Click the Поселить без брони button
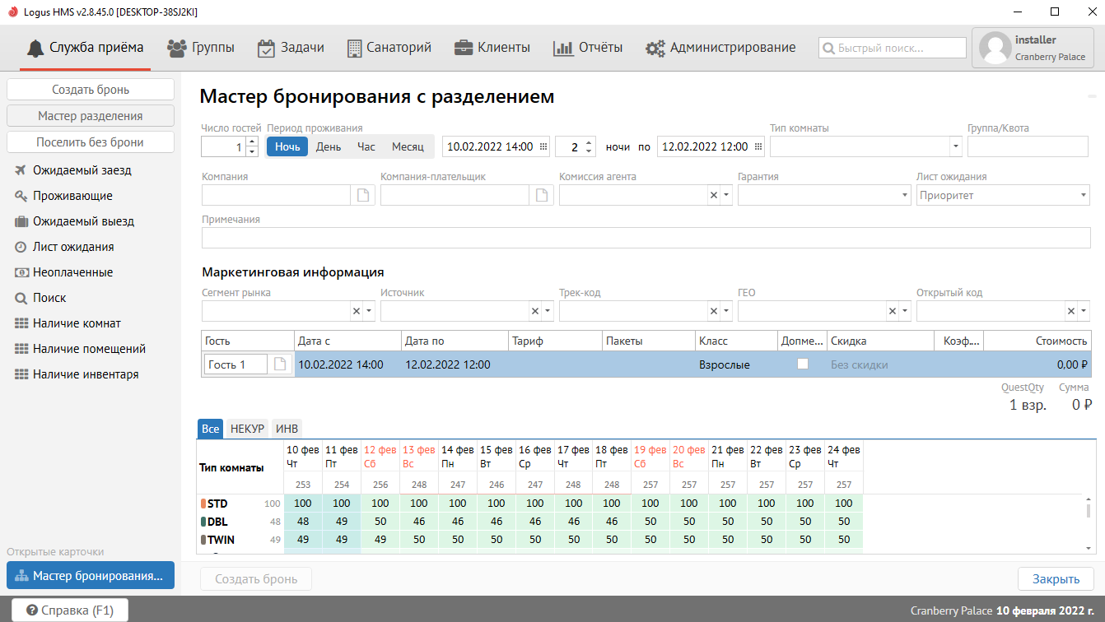 (91, 142)
